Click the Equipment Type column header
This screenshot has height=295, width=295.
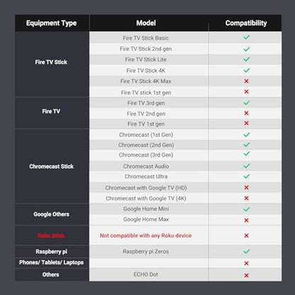pos(51,23)
